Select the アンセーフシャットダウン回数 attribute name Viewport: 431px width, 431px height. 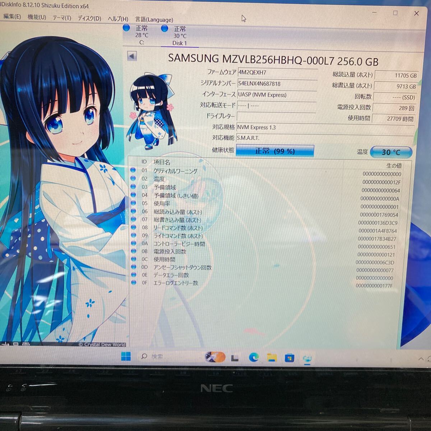click(x=182, y=267)
